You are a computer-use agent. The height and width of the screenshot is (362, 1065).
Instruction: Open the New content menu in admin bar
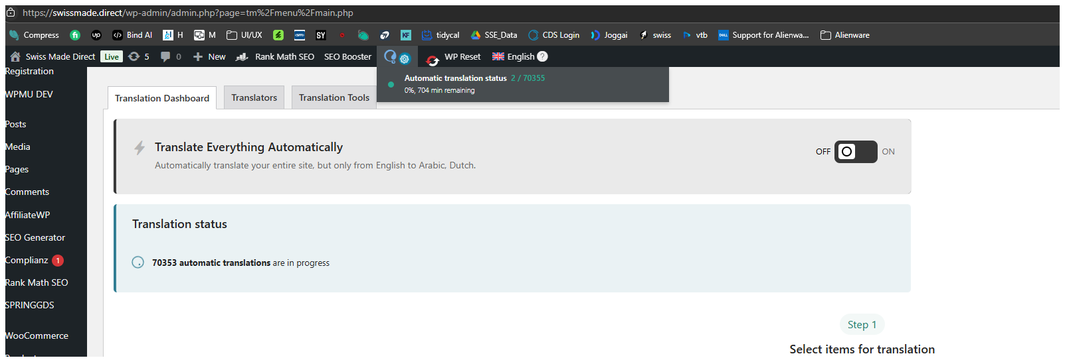click(x=209, y=56)
